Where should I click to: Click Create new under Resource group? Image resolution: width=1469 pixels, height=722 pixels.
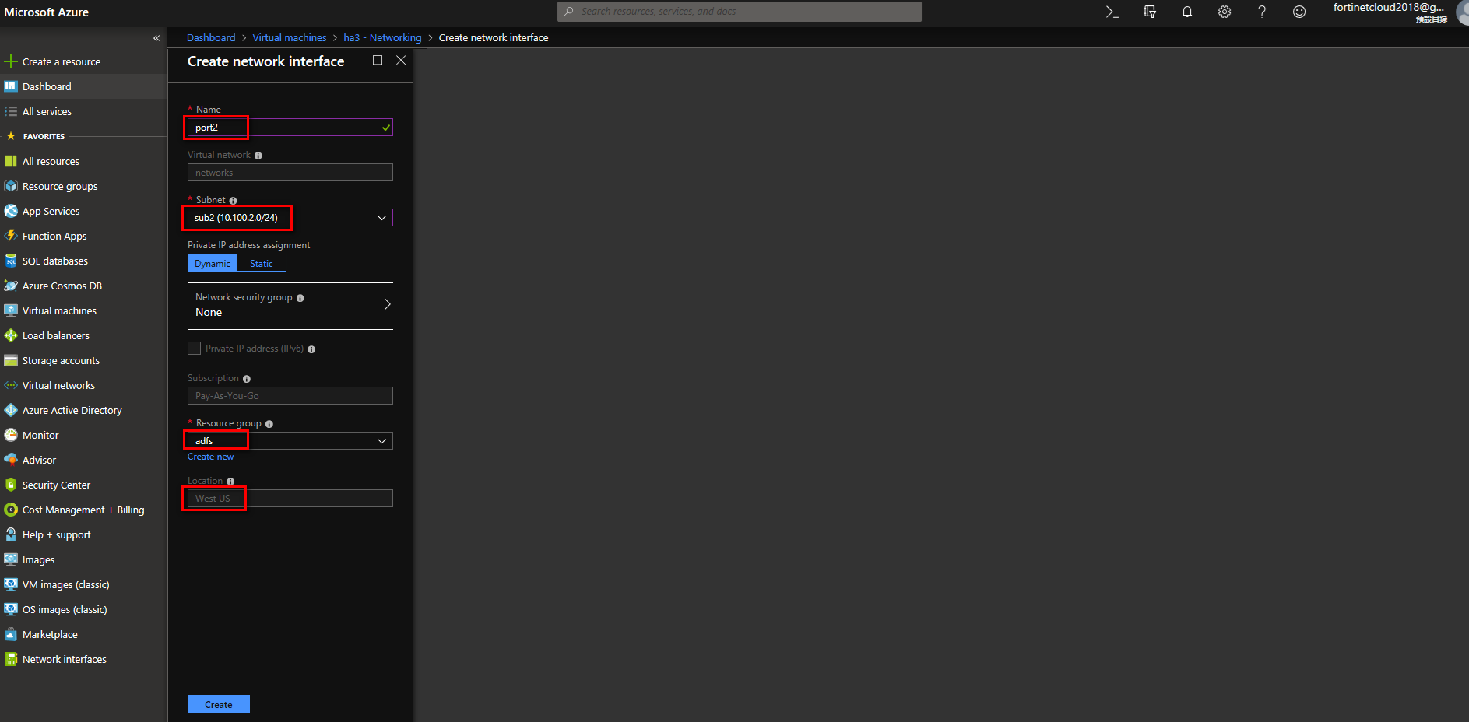tap(210, 457)
